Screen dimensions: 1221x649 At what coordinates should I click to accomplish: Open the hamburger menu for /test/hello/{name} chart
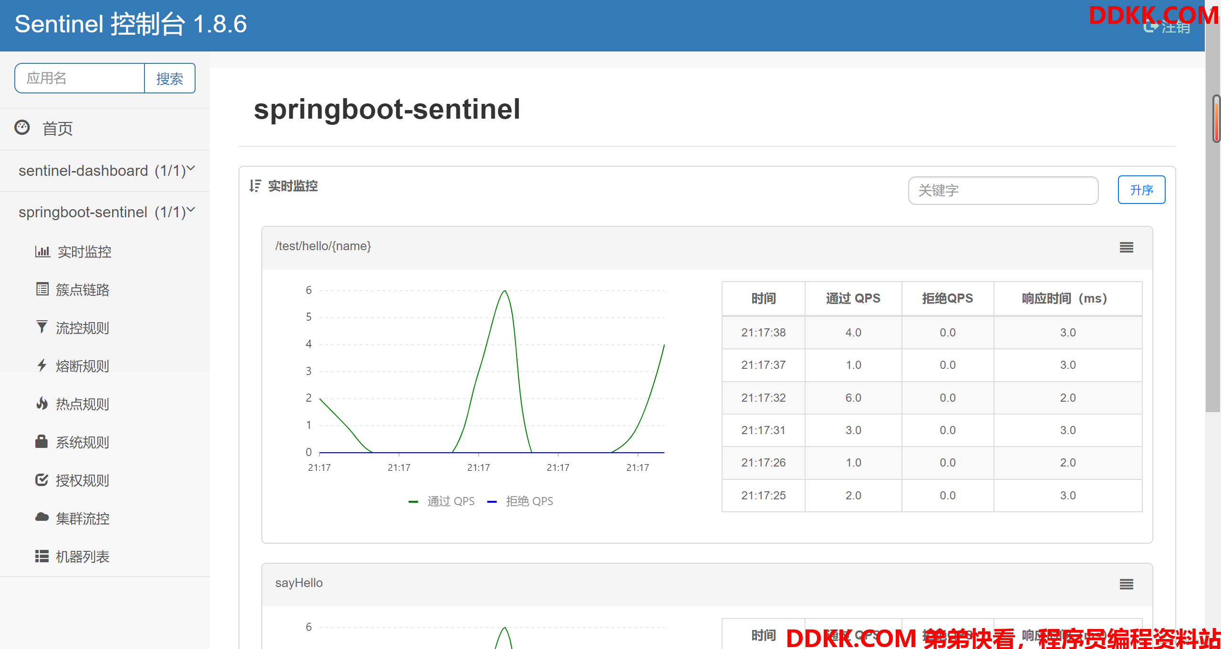click(x=1127, y=247)
